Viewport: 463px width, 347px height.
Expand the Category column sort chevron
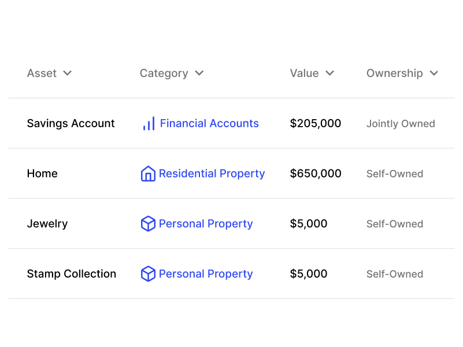(199, 73)
